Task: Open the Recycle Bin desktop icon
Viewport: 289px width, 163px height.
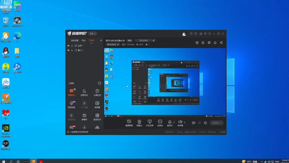Action: pyautogui.click(x=6, y=22)
